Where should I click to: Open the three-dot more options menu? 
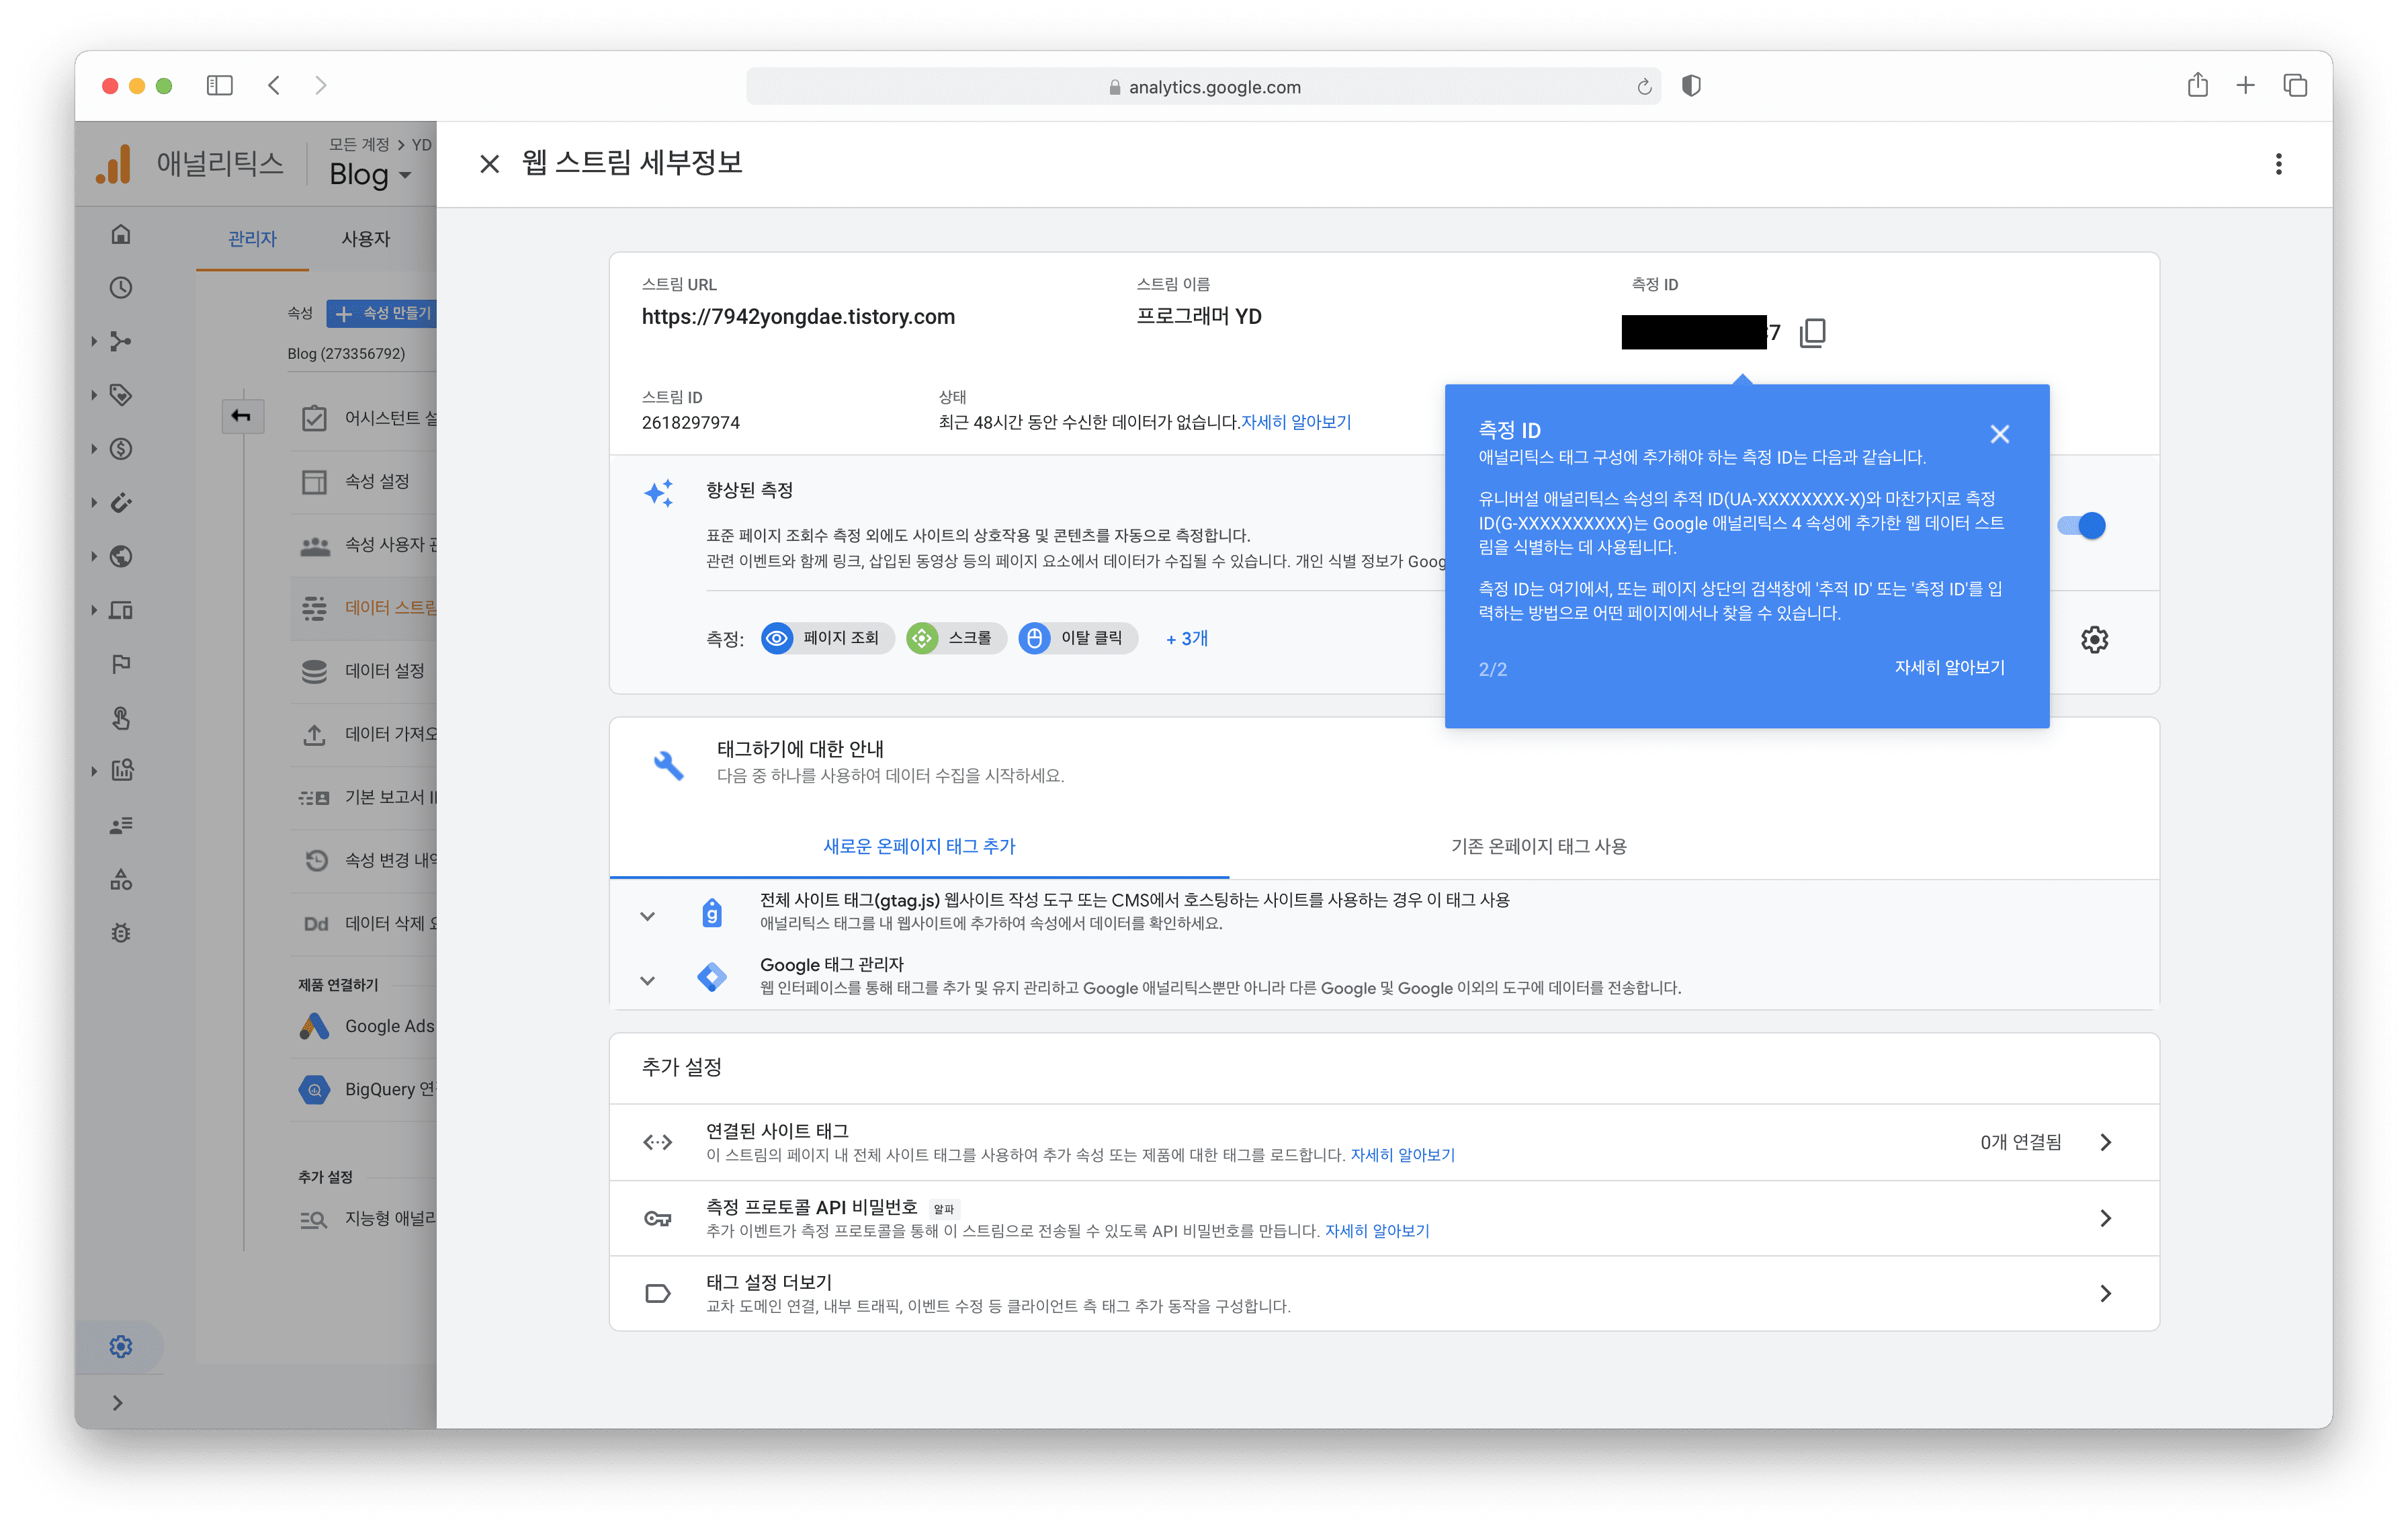[2278, 164]
